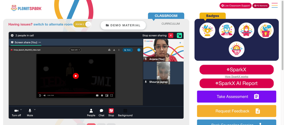Image resolution: width=284 pixels, height=125 pixels.
Task: Click red X to stop screen sharing
Action: point(171,35)
